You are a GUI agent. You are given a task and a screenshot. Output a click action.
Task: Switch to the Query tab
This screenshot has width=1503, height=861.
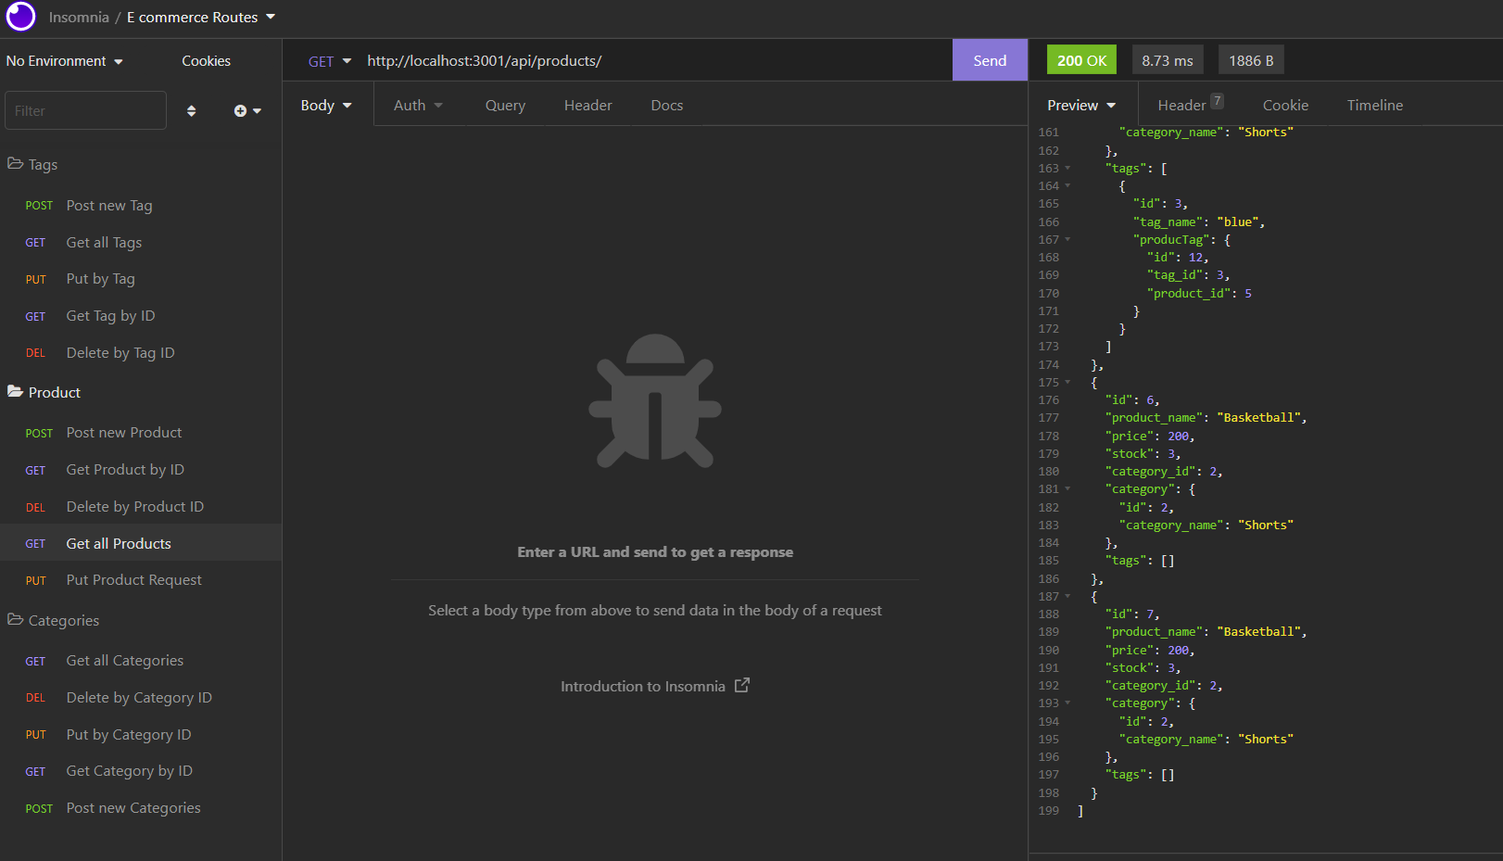(505, 106)
